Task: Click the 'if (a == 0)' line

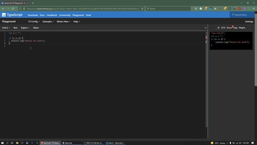Action: pos(16,38)
